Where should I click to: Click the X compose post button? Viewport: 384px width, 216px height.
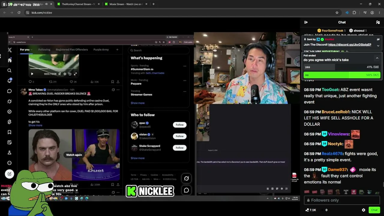pyautogui.click(x=10, y=174)
